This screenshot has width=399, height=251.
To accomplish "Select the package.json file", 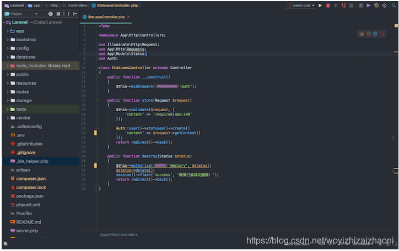I will coord(30,196).
